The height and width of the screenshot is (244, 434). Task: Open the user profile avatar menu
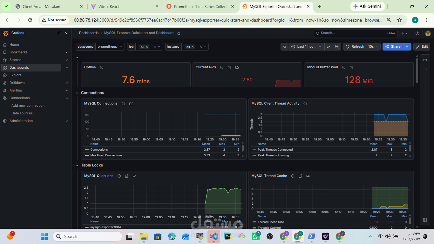click(428, 33)
